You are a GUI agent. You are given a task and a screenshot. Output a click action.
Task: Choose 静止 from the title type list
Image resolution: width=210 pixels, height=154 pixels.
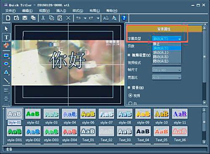click(x=167, y=44)
